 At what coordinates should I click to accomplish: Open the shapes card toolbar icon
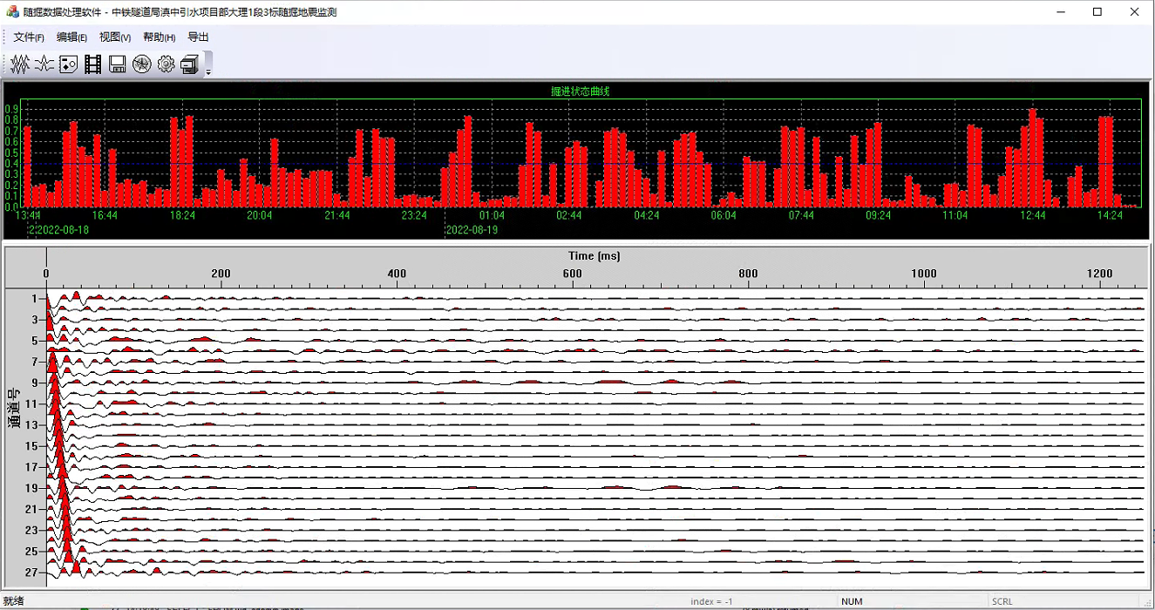[69, 64]
